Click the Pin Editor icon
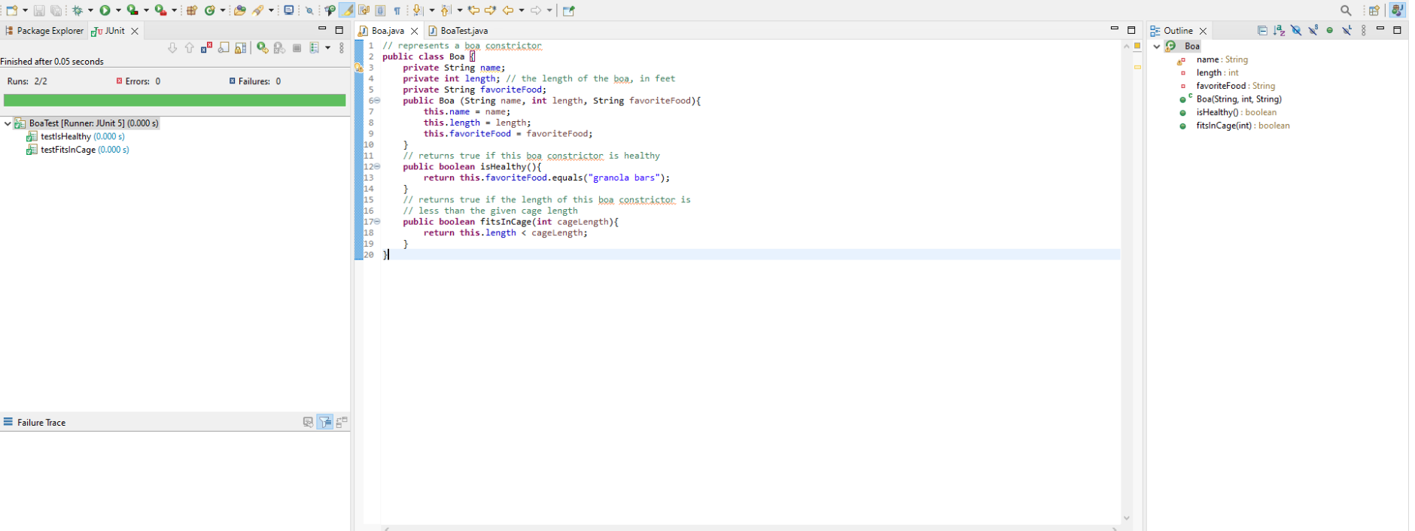1415x531 pixels. tap(569, 11)
